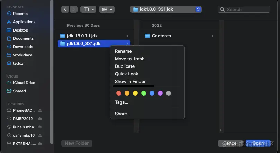
Task: Click the New Folder button
Action: click(77, 143)
